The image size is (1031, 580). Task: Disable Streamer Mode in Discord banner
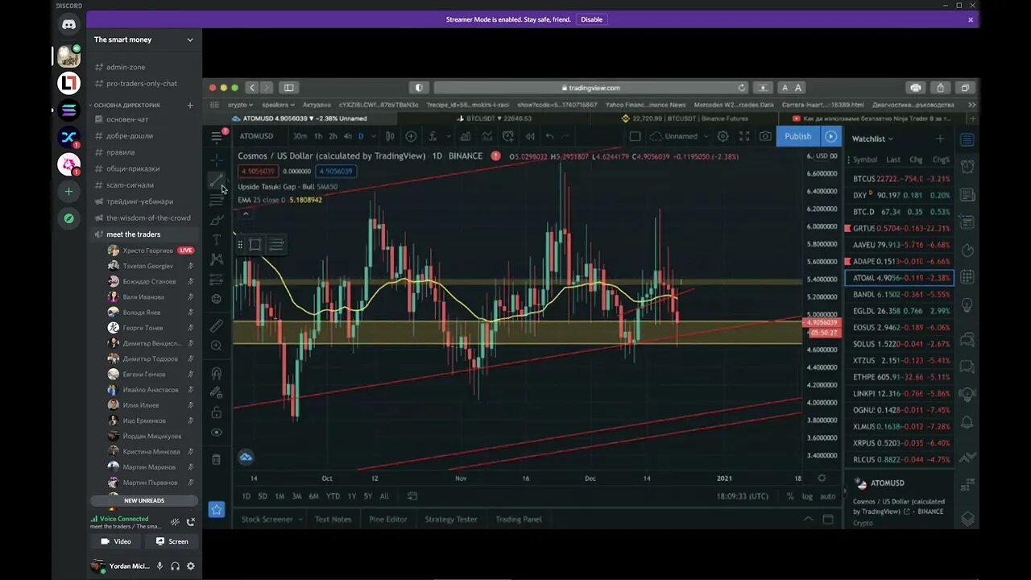coord(591,19)
